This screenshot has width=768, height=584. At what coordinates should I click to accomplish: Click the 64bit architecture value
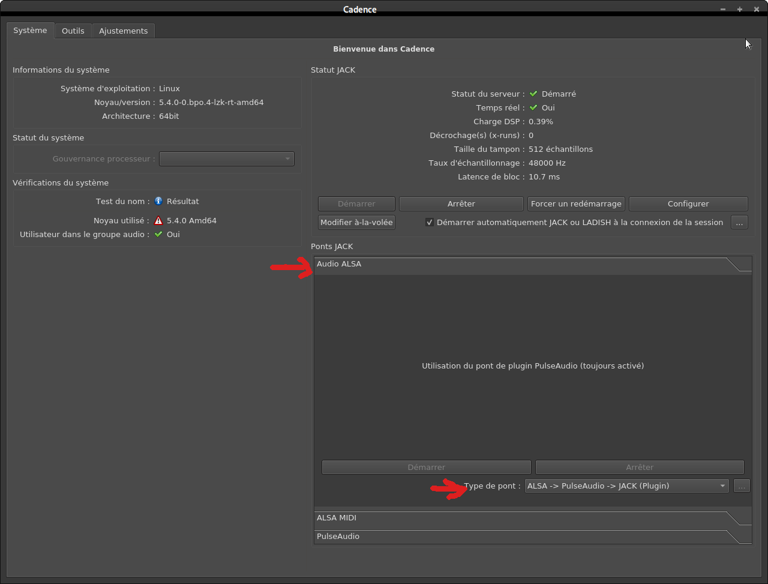coord(169,116)
